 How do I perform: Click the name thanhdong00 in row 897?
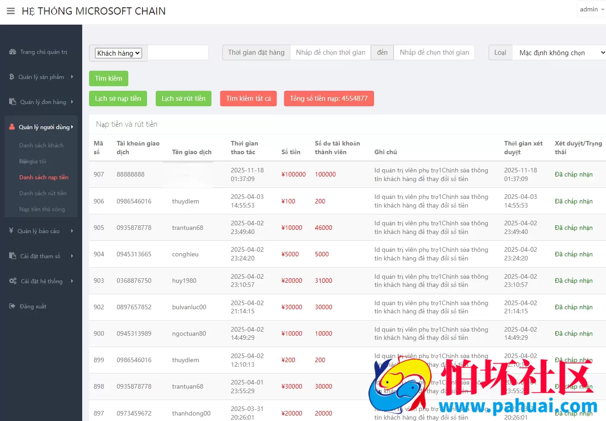[x=191, y=413]
